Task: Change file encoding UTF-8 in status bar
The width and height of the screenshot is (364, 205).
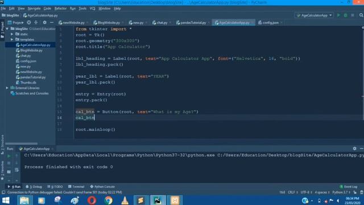Action: [306, 192]
